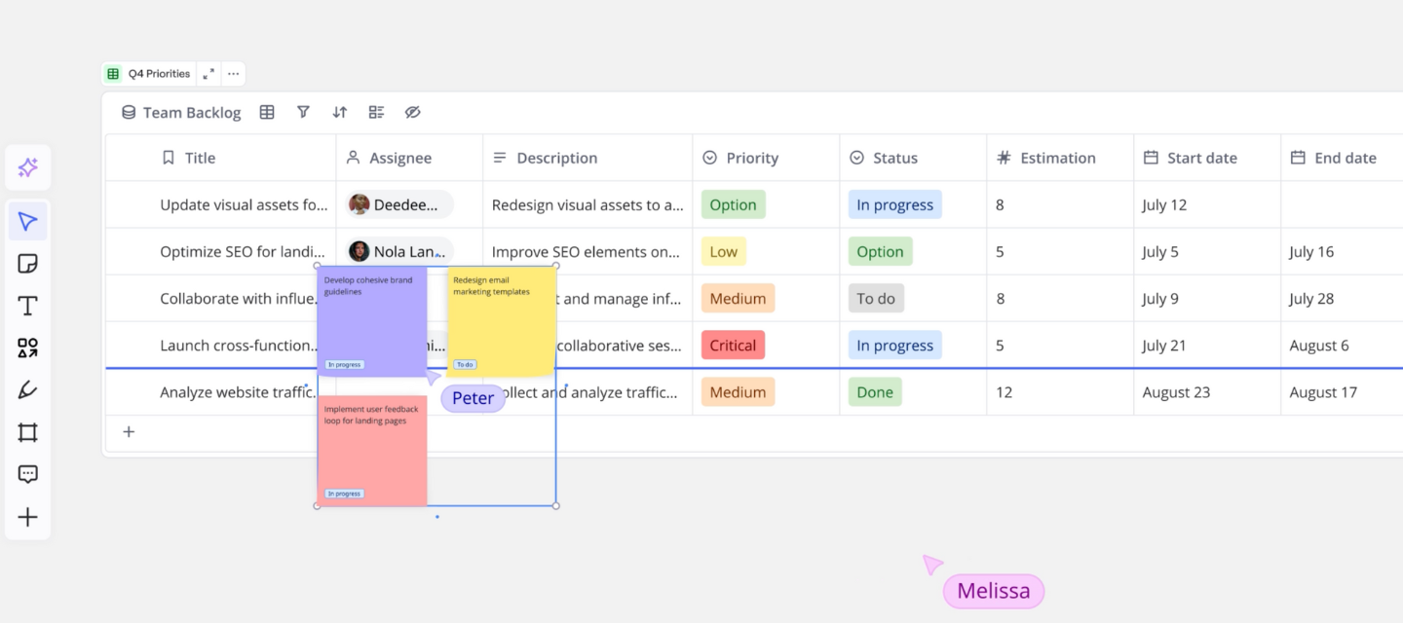Screen dimensions: 1403x623
Task: Open the AI sparkle assistant tool
Action: [x=27, y=167]
